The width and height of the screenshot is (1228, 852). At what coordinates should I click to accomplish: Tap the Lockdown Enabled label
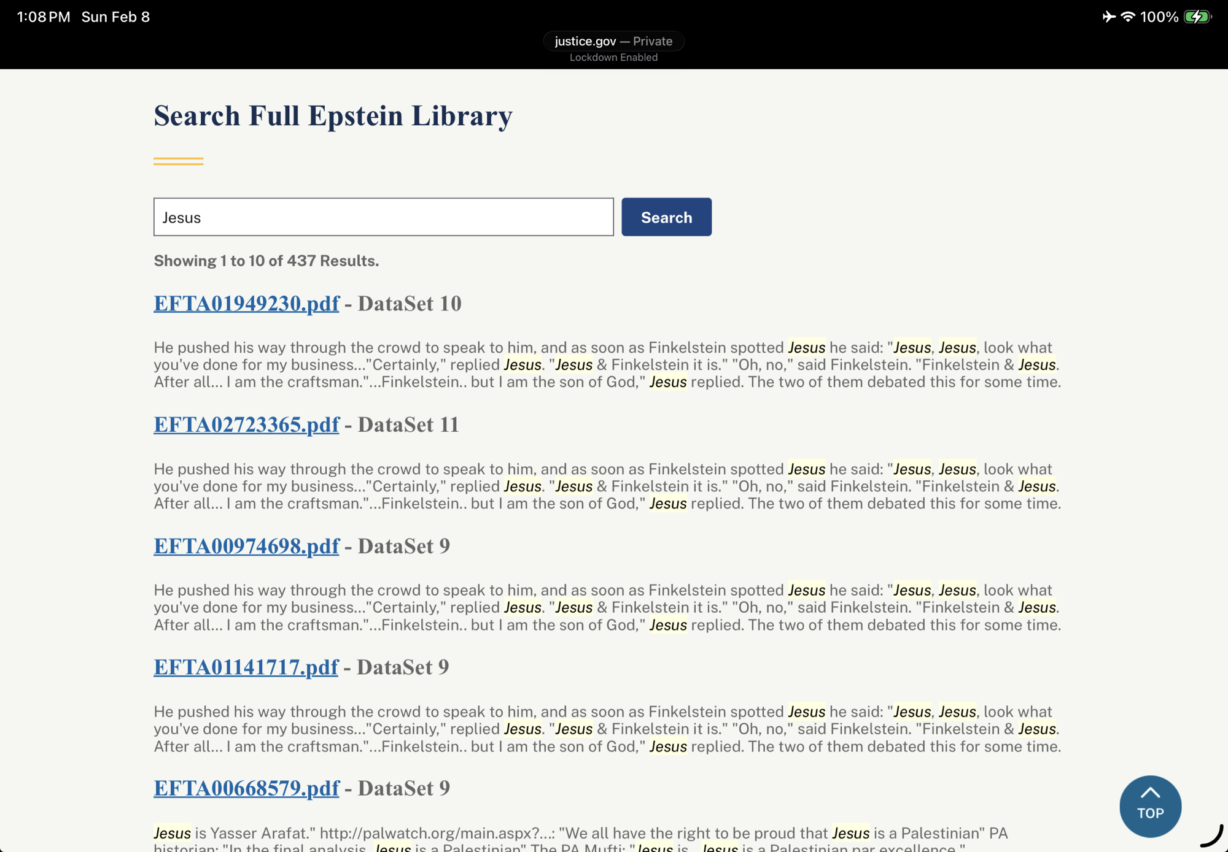tap(613, 57)
